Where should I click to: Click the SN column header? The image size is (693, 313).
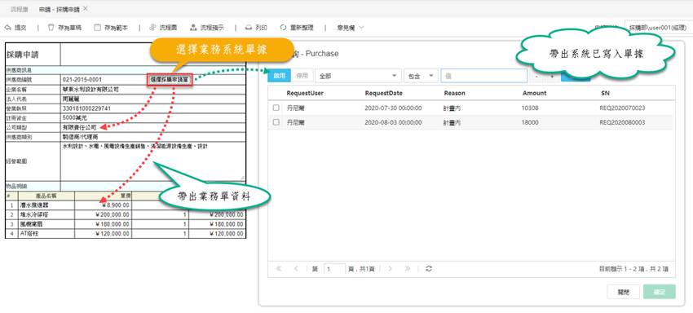tap(606, 93)
